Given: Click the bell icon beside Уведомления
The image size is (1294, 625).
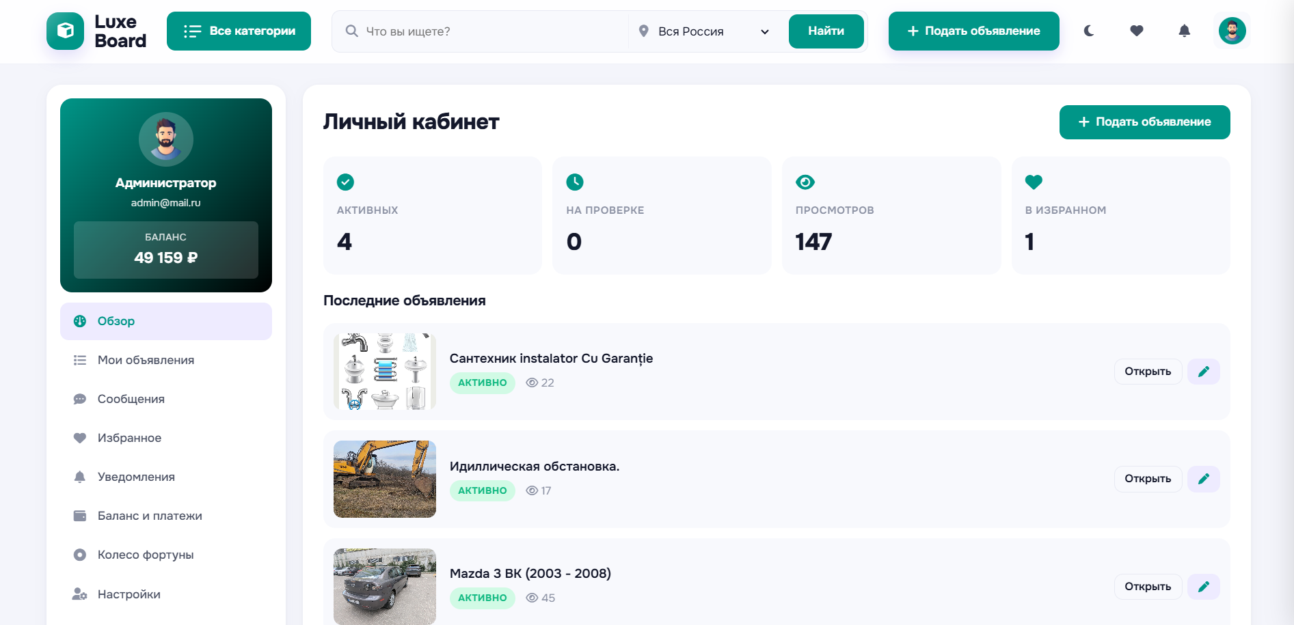Looking at the screenshot, I should [80, 477].
